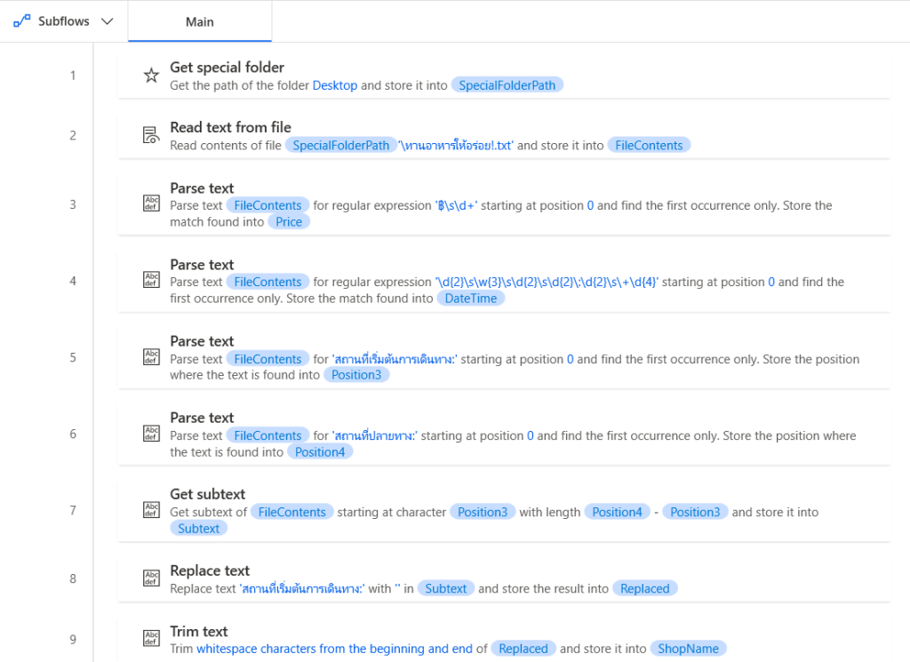Image resolution: width=910 pixels, height=662 pixels.
Task: Switch to the Main tab
Action: click(200, 21)
